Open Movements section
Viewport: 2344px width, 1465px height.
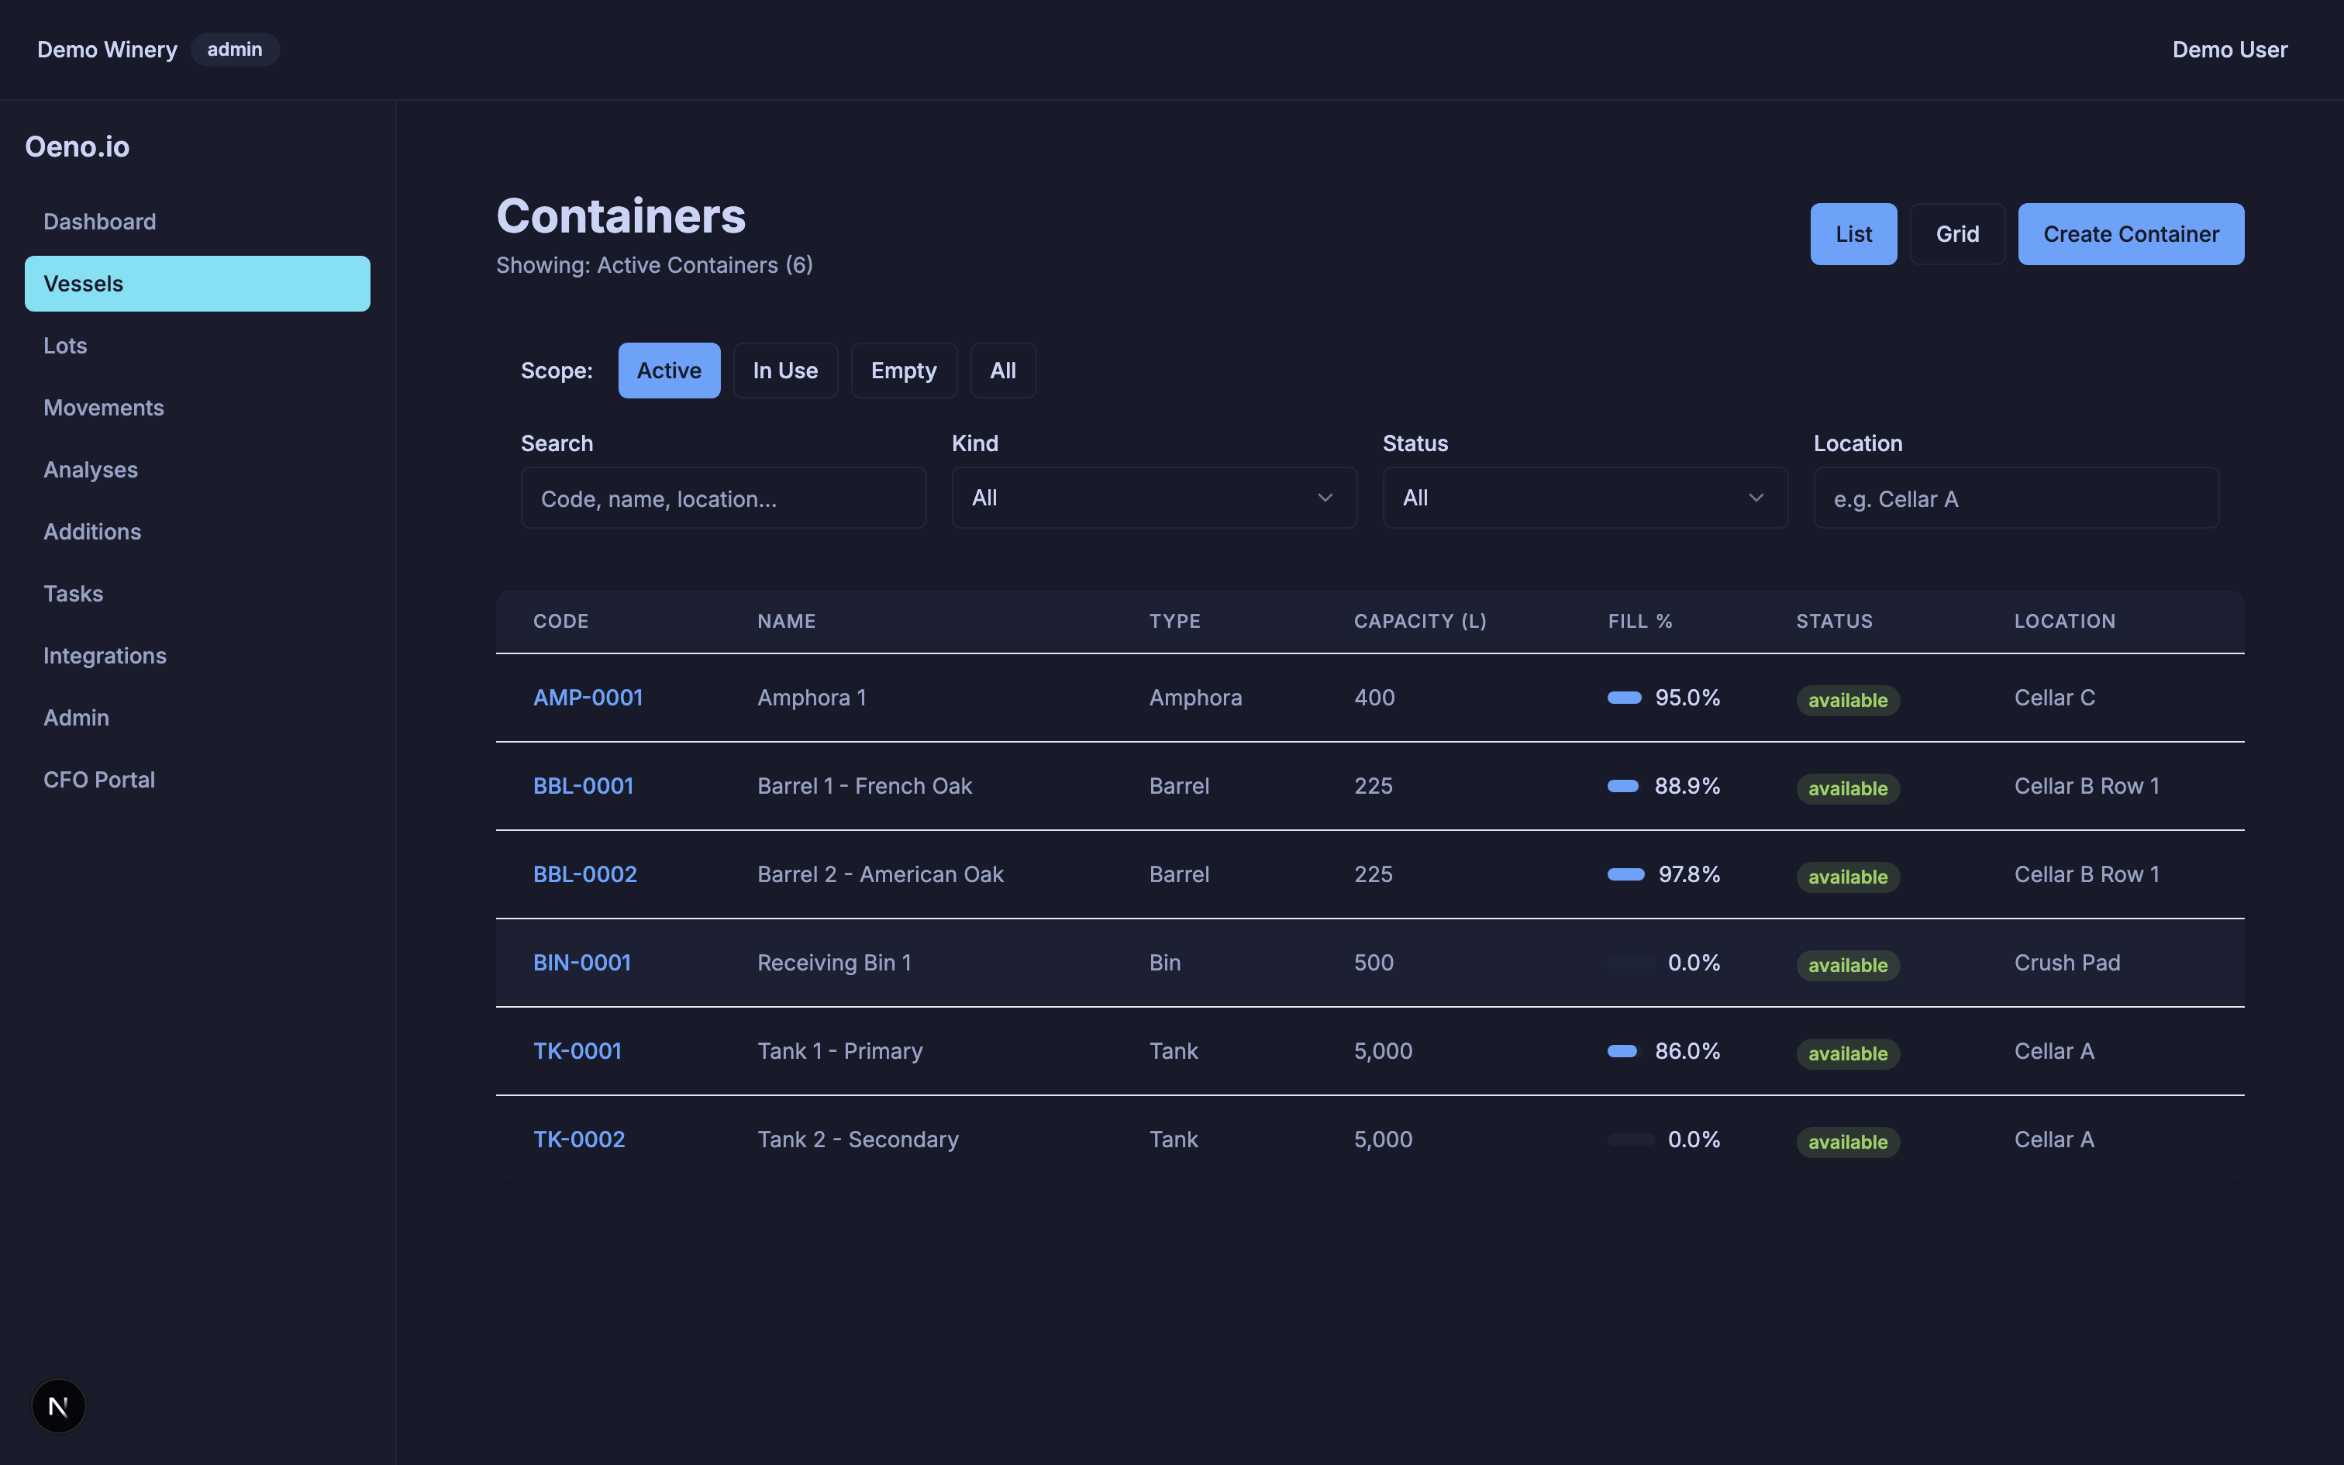(198, 408)
